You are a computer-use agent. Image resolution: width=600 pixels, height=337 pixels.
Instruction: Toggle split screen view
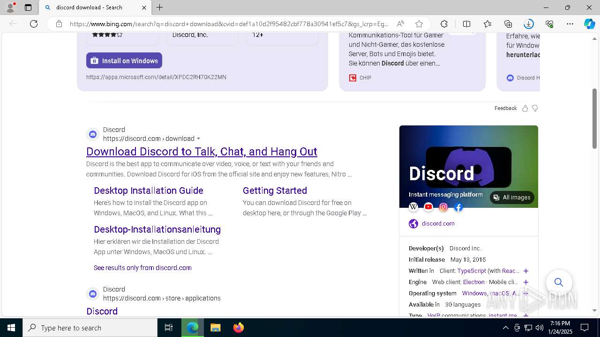point(466,24)
